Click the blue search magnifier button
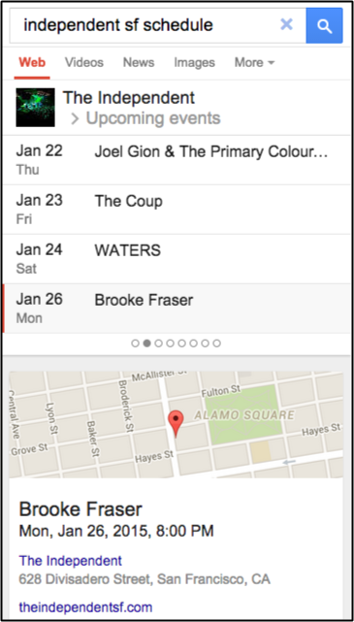The height and width of the screenshot is (622, 354). click(324, 25)
